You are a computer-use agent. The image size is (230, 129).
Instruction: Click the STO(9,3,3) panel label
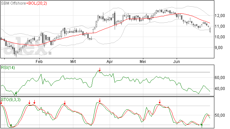coord(11,100)
